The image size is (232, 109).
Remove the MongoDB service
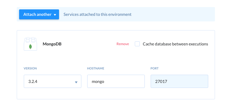pos(123,44)
